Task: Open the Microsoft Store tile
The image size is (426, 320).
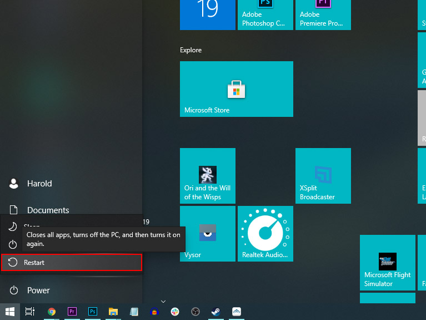Action: click(237, 89)
